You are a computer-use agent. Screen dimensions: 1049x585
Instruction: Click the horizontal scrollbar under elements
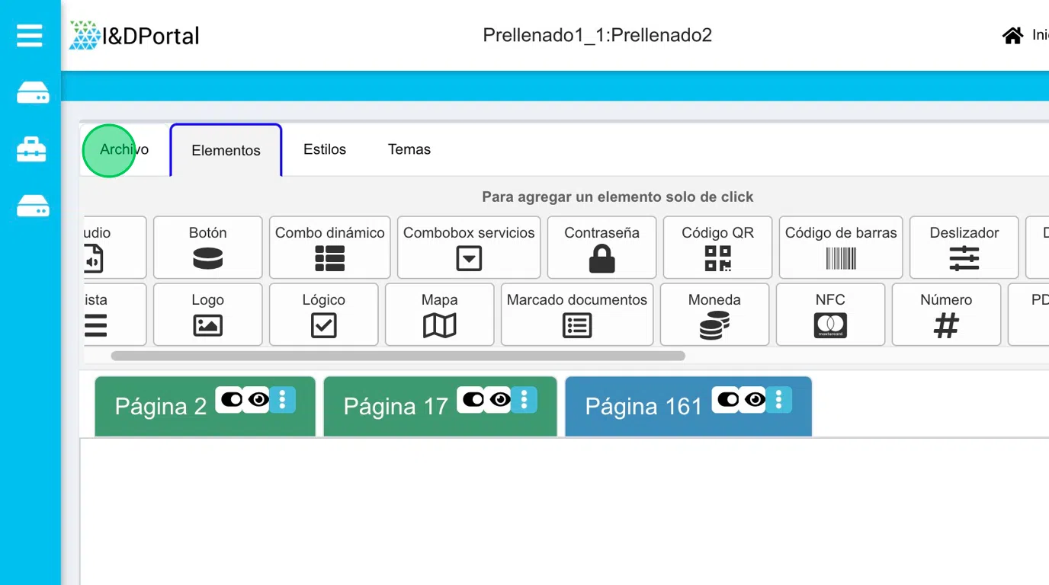tap(397, 356)
